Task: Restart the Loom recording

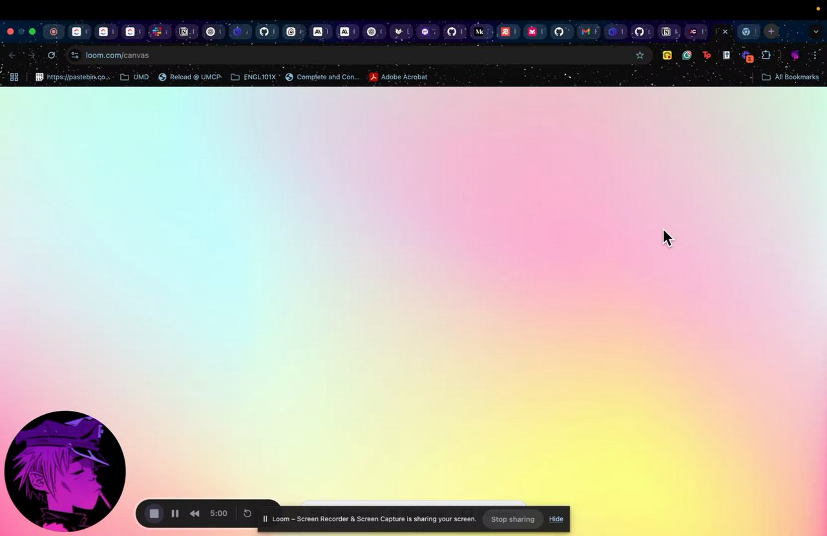Action: (x=247, y=513)
